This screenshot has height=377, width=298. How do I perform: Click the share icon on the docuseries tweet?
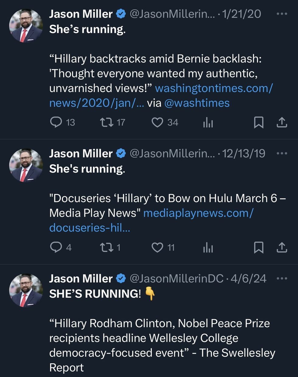pyautogui.click(x=281, y=247)
